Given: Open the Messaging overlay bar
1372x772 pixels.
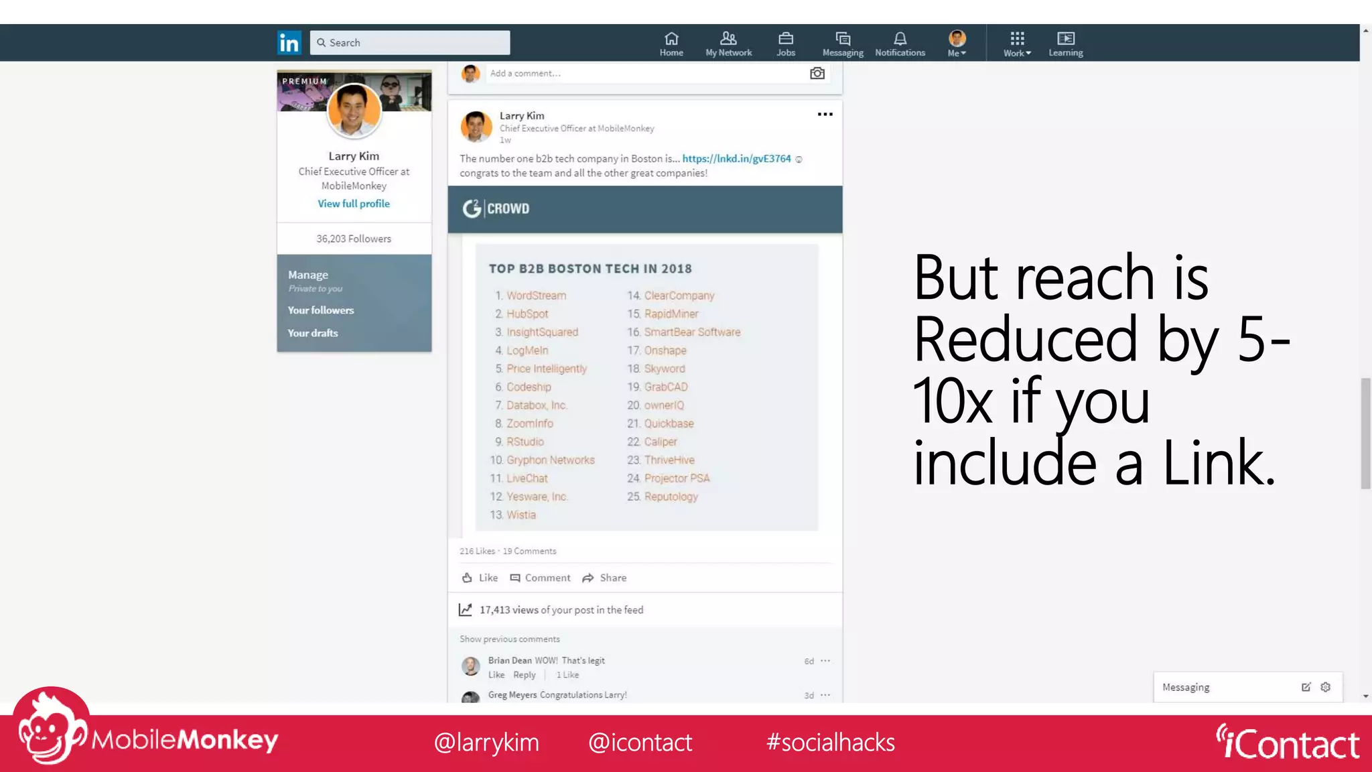Looking at the screenshot, I should tap(1247, 688).
